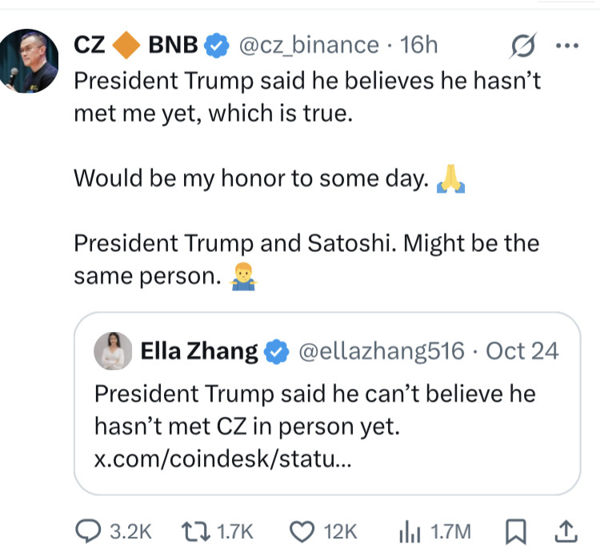Click the Ella Zhang display name
The image size is (600, 556).
pyautogui.click(x=199, y=350)
